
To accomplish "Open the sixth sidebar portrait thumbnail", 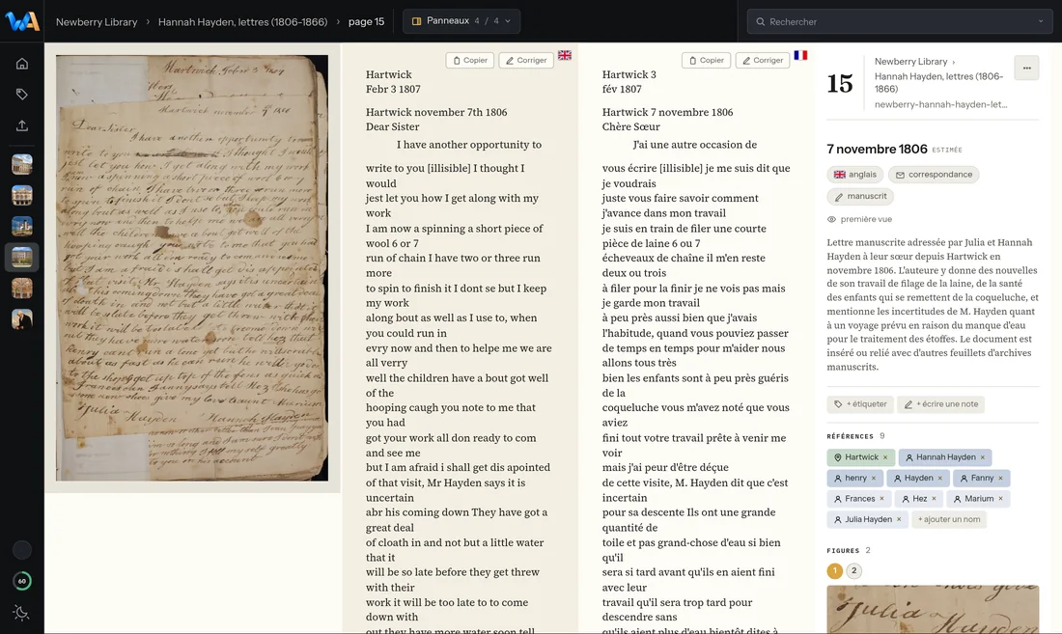I will pos(21,319).
